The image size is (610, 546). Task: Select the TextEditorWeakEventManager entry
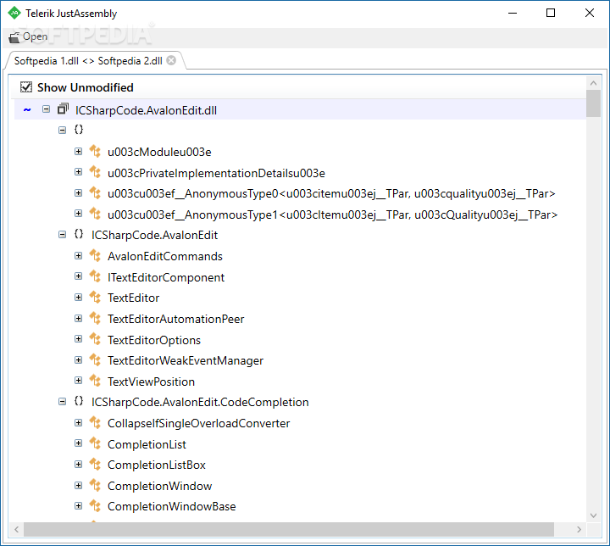point(186,360)
